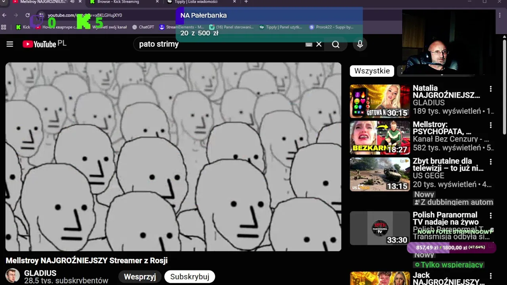The width and height of the screenshot is (507, 285).
Task: Run the search with the magnifier button
Action: click(x=336, y=44)
